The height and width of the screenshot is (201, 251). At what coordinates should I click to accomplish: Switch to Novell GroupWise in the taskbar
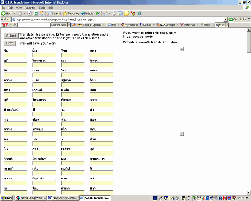point(31,198)
